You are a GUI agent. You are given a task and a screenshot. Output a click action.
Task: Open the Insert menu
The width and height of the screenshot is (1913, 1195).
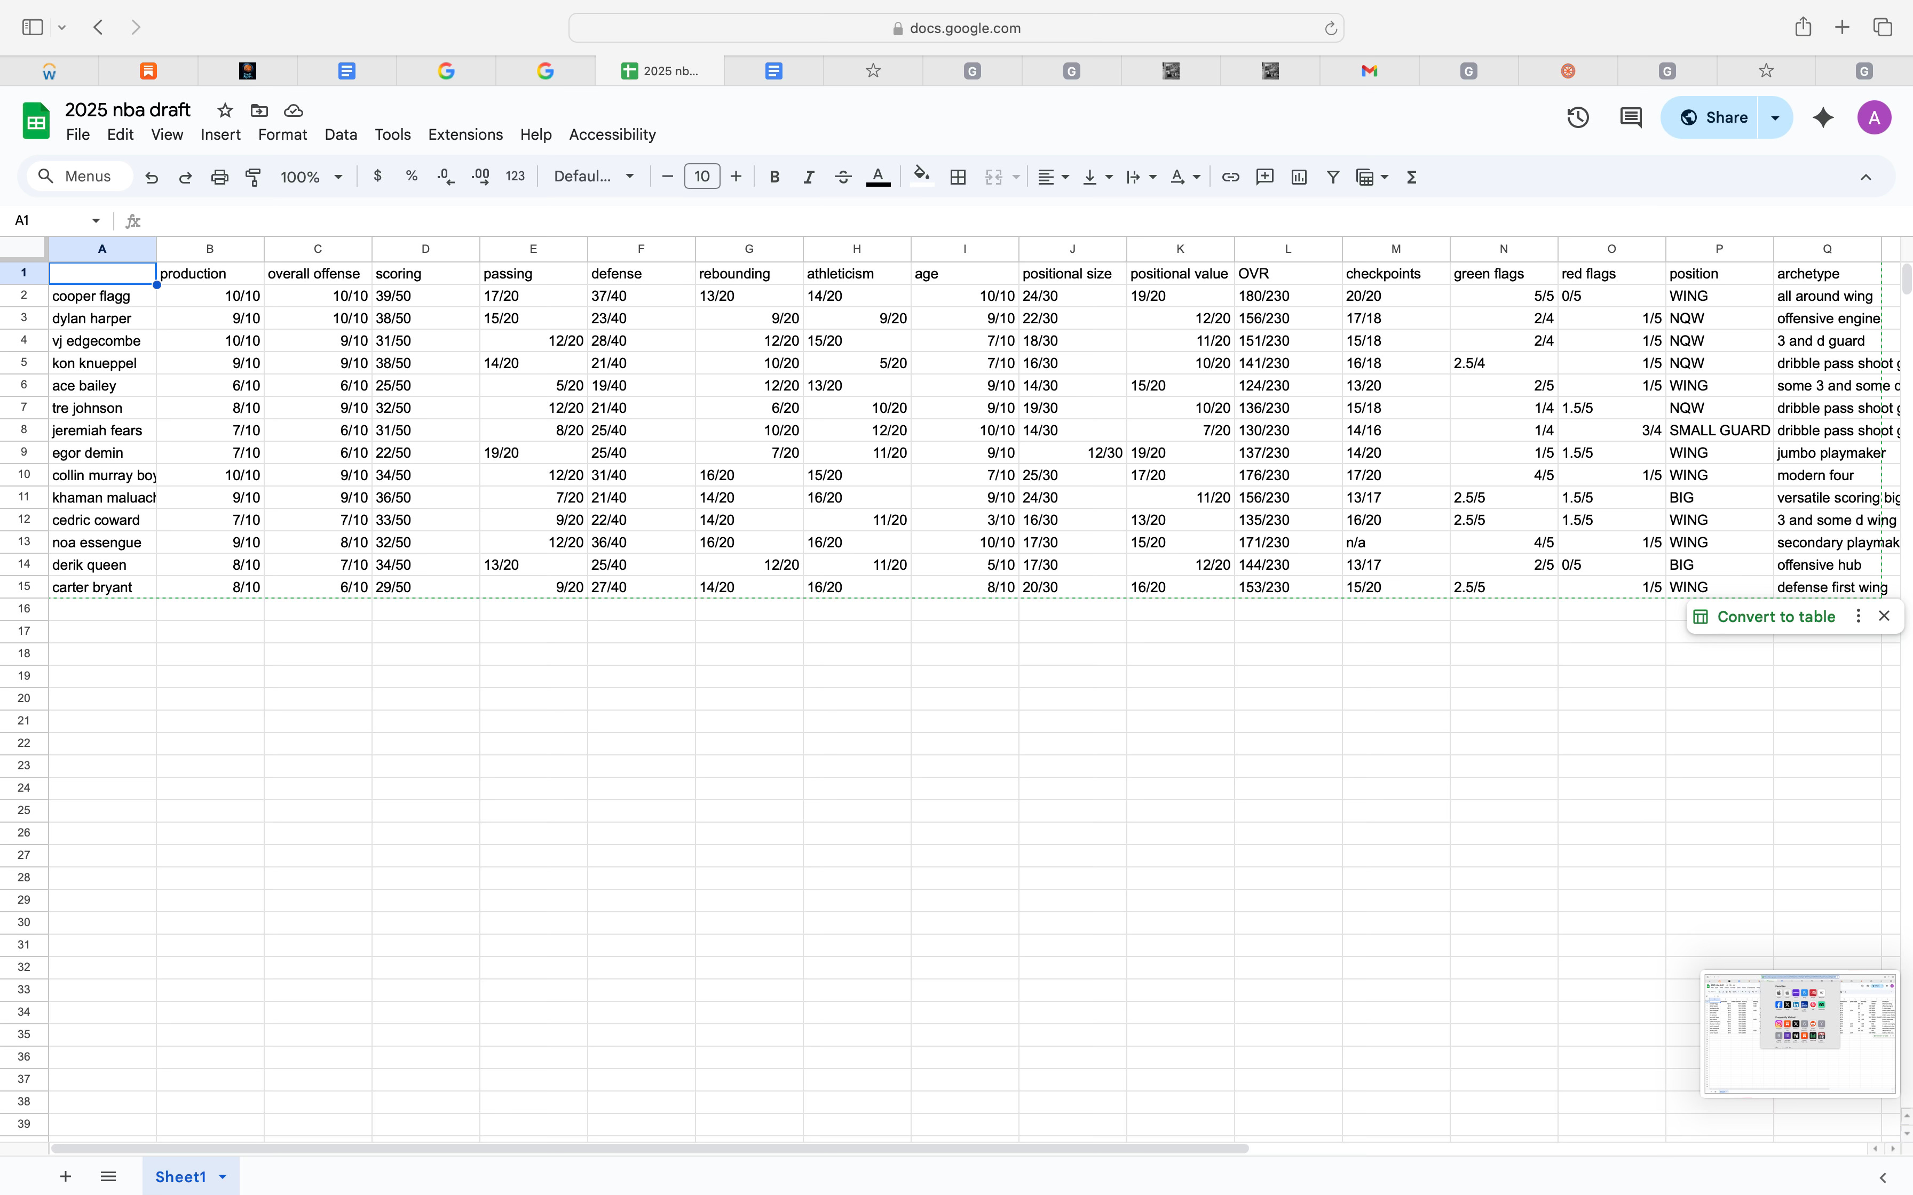click(220, 134)
